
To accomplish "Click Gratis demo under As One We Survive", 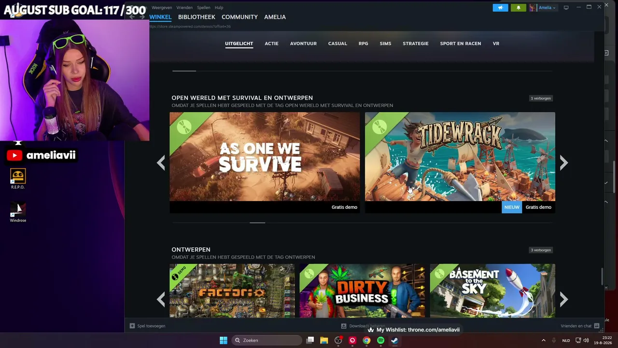I will pos(344,207).
